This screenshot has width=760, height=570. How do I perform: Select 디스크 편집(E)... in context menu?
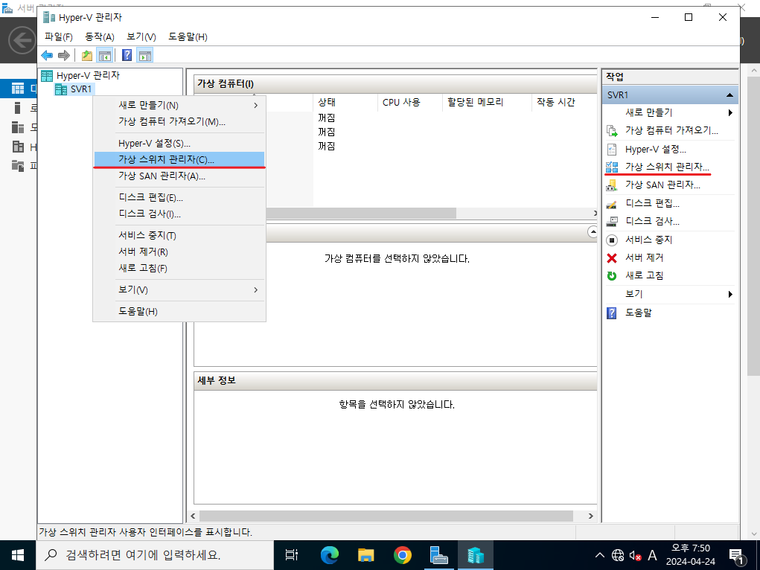179,198
